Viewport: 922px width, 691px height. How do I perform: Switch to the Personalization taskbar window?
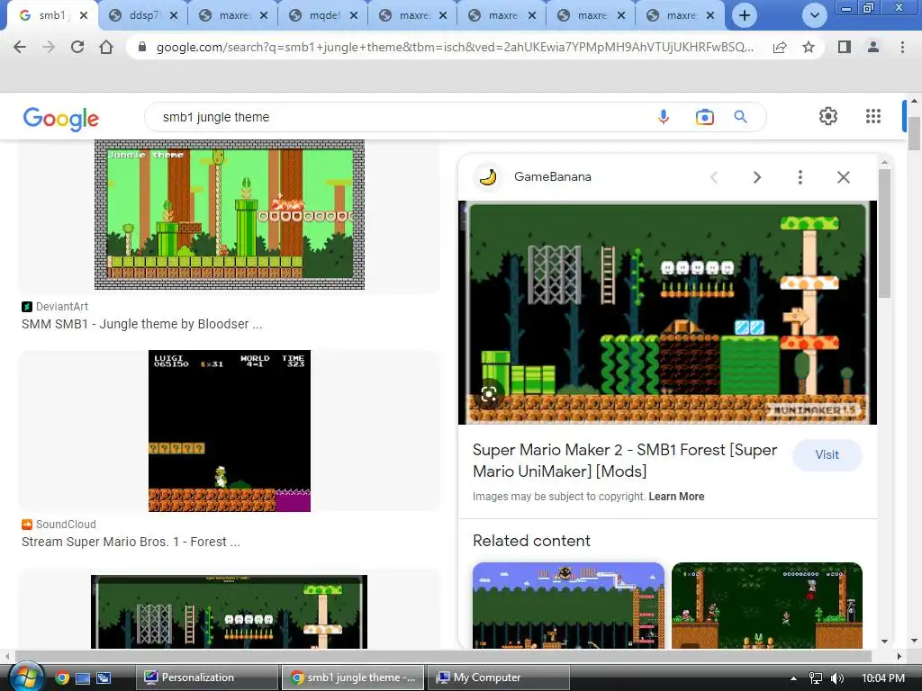click(206, 678)
